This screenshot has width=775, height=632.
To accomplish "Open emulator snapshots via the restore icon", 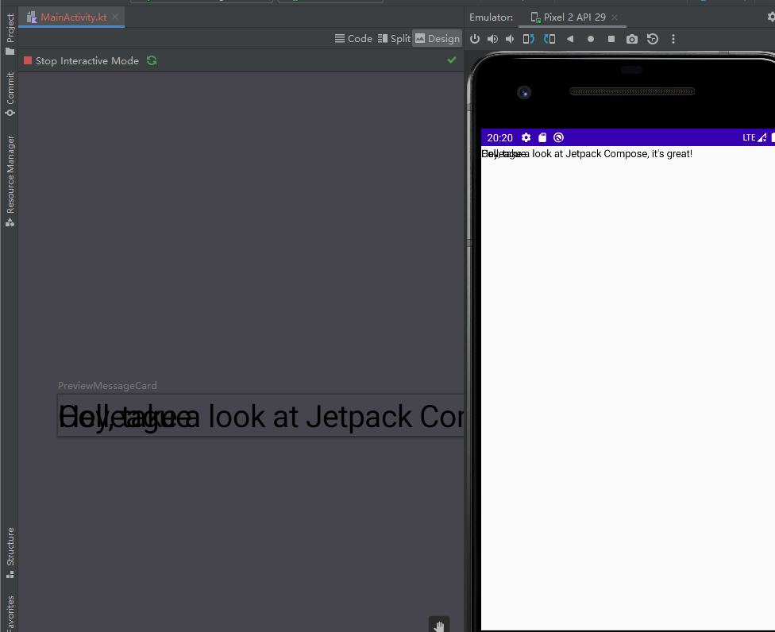I will pyautogui.click(x=652, y=38).
